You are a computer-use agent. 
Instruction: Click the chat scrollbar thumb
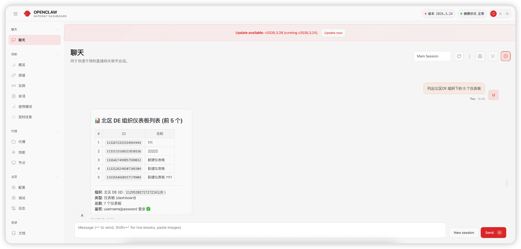click(507, 183)
